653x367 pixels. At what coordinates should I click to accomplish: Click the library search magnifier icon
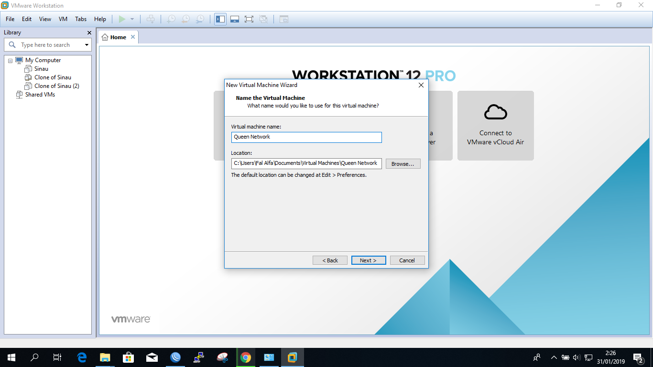click(x=12, y=44)
